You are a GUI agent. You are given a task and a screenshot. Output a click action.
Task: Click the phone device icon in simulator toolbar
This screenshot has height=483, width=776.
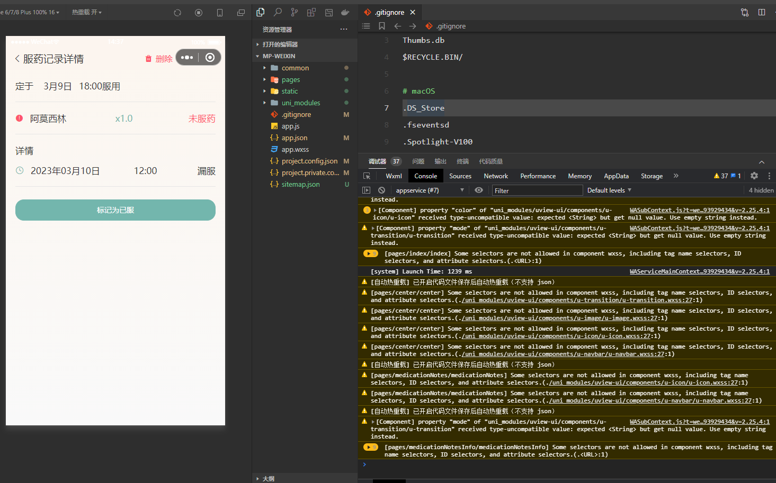(220, 12)
